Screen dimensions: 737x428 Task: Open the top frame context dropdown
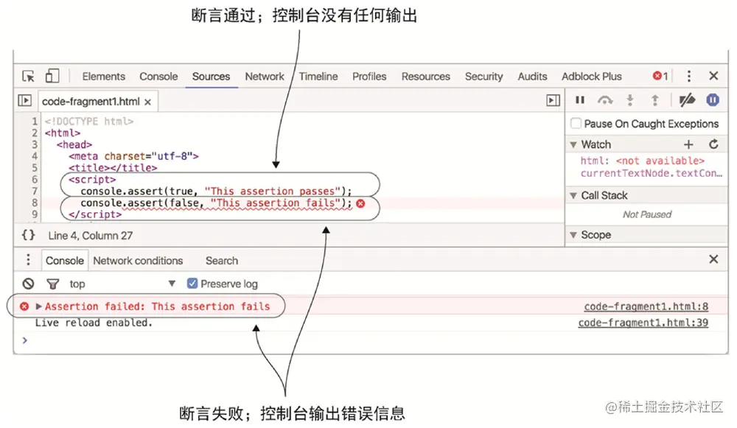pyautogui.click(x=118, y=284)
